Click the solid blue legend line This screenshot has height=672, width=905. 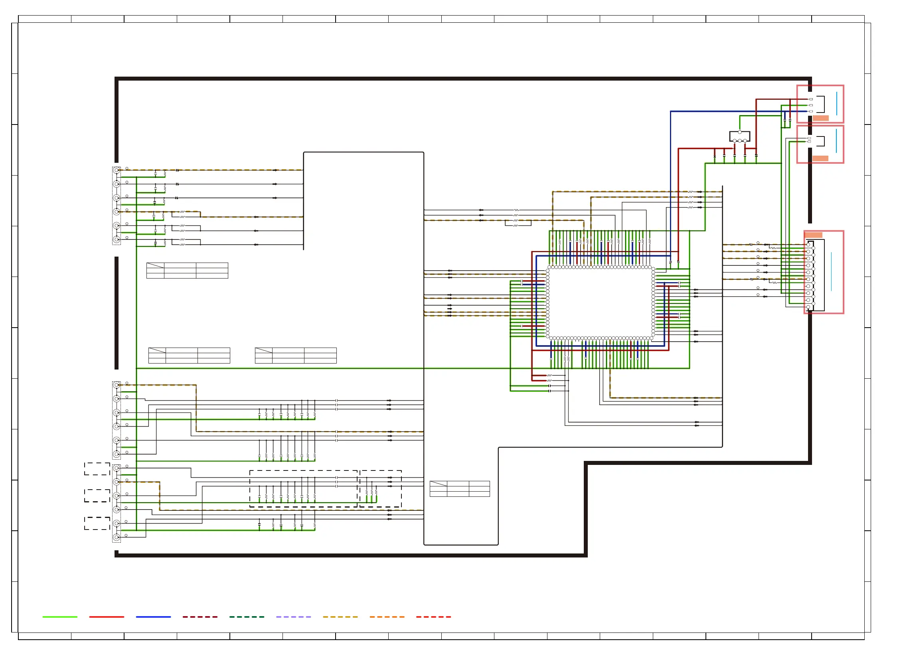[x=153, y=617]
